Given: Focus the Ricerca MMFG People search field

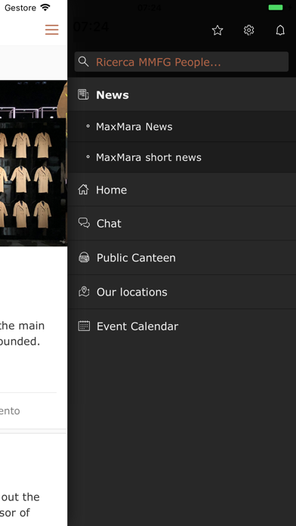Looking at the screenshot, I should (181, 62).
